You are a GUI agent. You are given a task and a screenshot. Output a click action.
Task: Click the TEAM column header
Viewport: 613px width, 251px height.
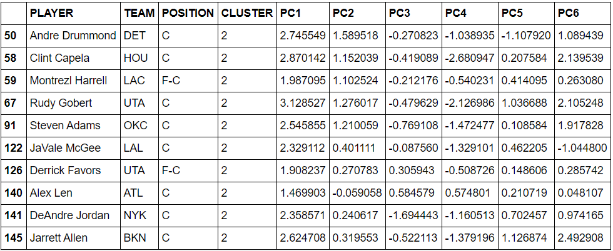[x=139, y=13]
